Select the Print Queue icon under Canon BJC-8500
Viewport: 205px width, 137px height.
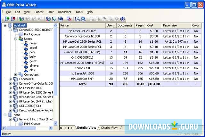21,34
